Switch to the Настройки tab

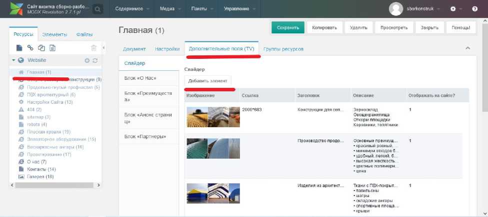pyautogui.click(x=167, y=49)
